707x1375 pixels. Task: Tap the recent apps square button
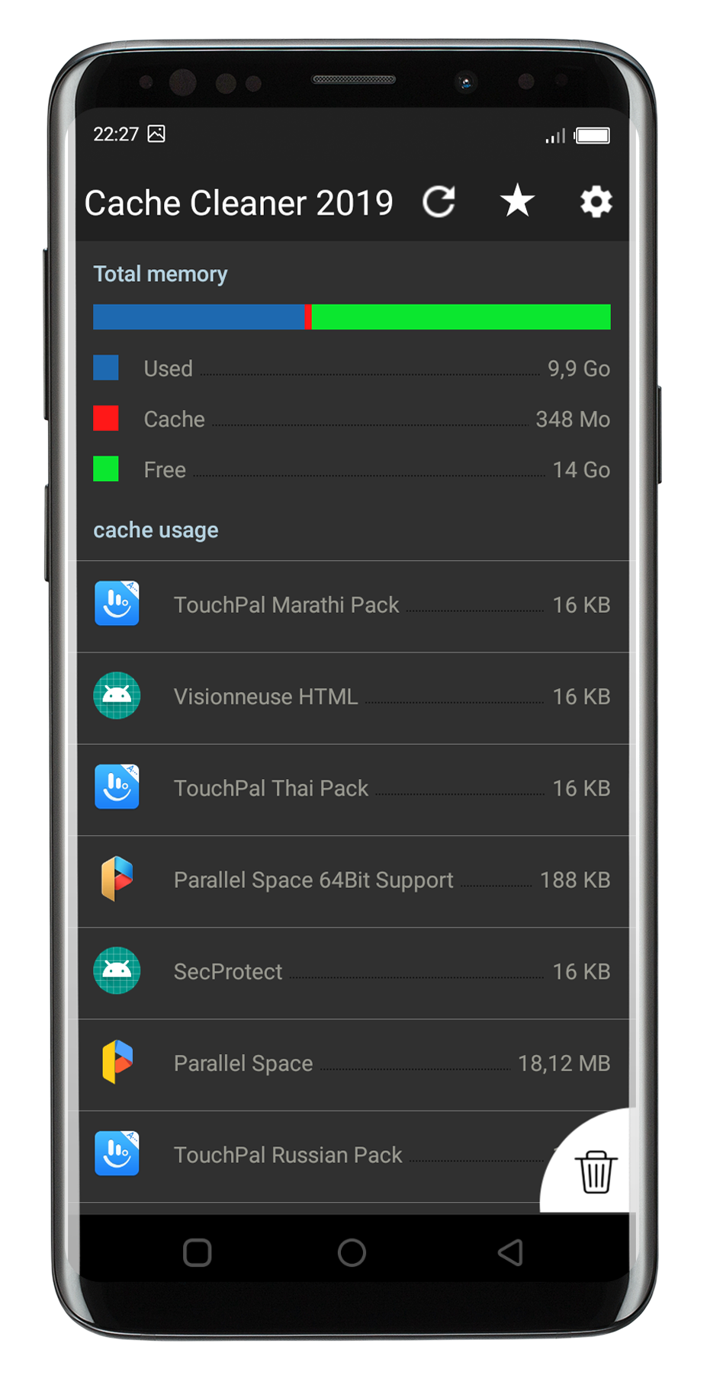[x=198, y=1252]
